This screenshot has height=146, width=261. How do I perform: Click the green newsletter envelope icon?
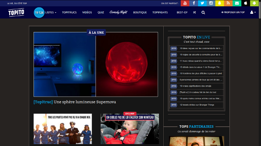(x=237, y=3)
